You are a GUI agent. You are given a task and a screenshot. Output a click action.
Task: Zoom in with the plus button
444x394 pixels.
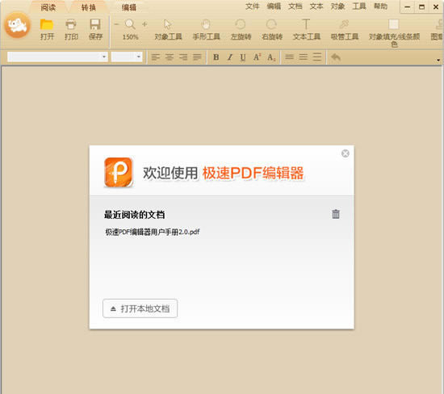click(145, 24)
